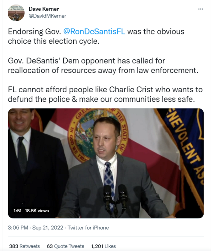Screen dimensions: 211x251
Task: Click the paragraph mentioning Charlie Crist
Action: pyautogui.click(x=105, y=94)
